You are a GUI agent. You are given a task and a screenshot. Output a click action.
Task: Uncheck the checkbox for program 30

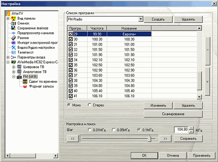click(71, 39)
